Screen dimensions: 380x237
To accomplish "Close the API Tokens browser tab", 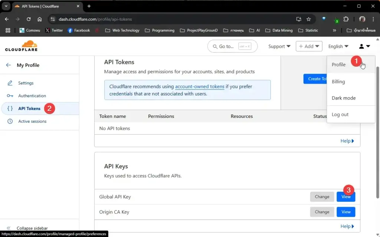I will pos(78,6).
